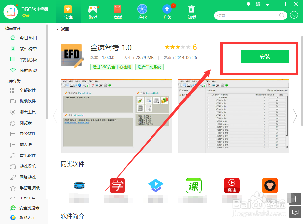Show next screenshot with right chevron
Image resolution: width=303 pixels, height=224 pixels.
pos(295,116)
